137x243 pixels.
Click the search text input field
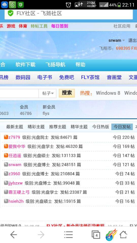(19, 93)
